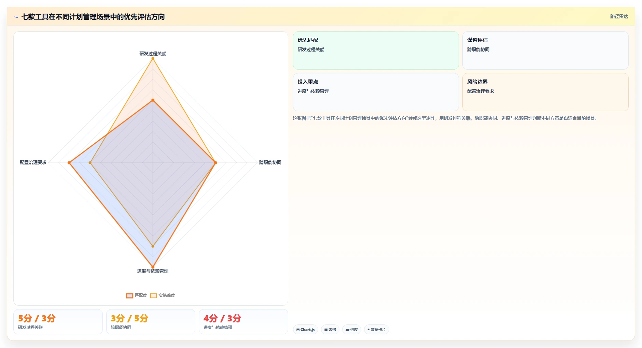Toggle the 匹配度 legend swatch
Screen dimensions: 642x348
coord(129,296)
